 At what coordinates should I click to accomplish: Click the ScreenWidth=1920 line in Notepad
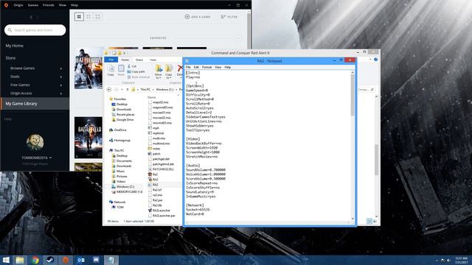click(x=201, y=148)
